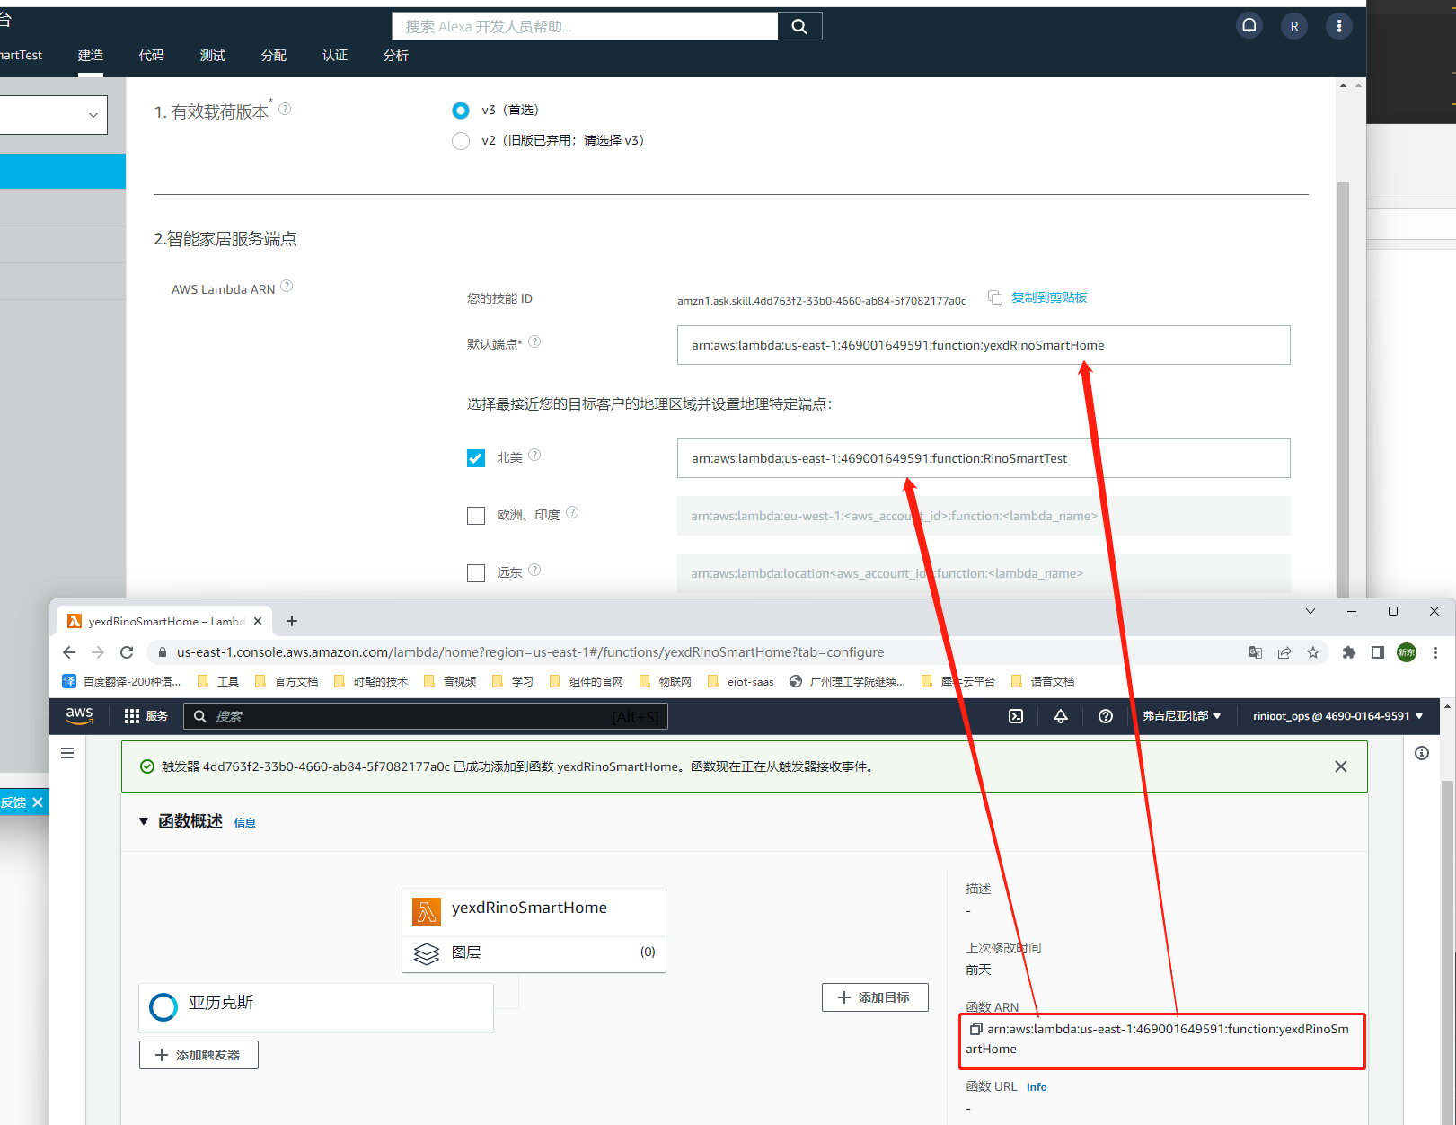Click help icon beside 有效载荷版本
Image resolution: width=1456 pixels, height=1125 pixels.
point(285,109)
